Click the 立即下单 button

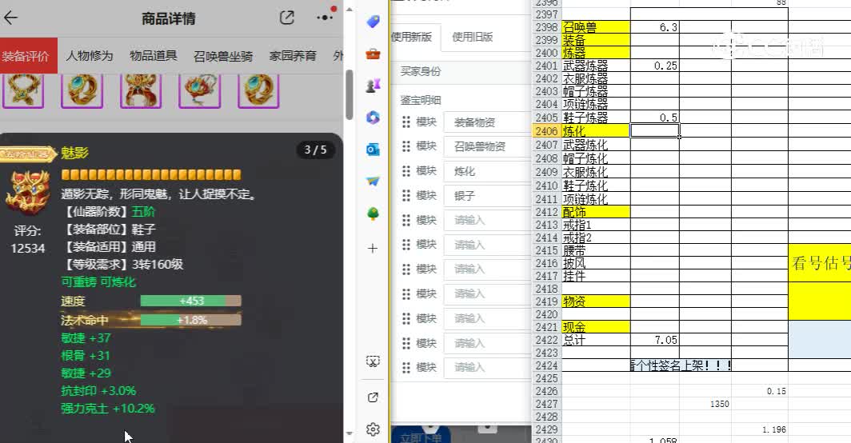(x=421, y=436)
